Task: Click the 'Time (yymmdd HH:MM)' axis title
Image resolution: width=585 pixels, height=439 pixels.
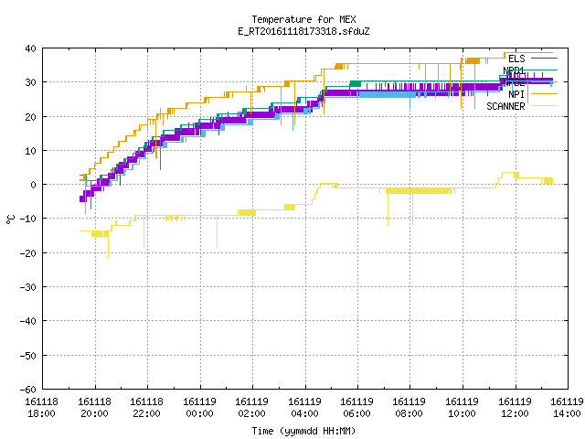Action: 303,431
